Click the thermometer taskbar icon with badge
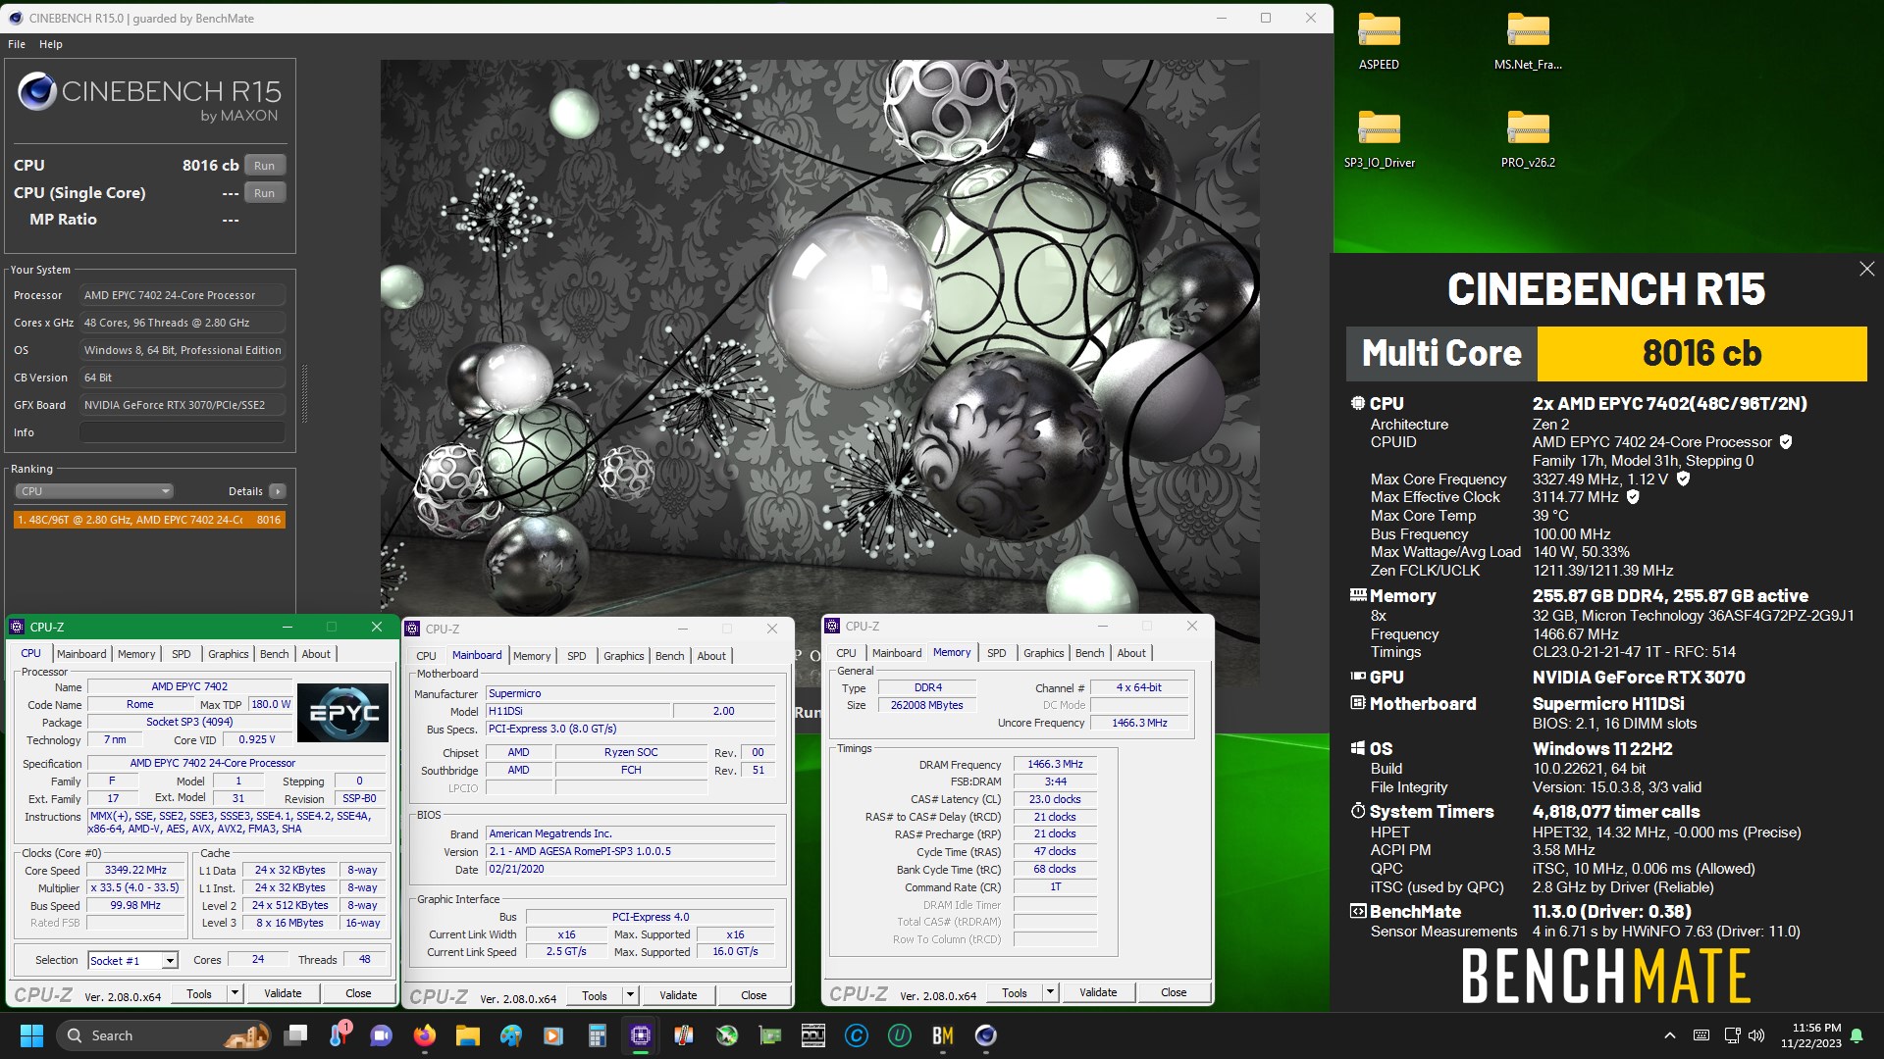 [340, 1034]
